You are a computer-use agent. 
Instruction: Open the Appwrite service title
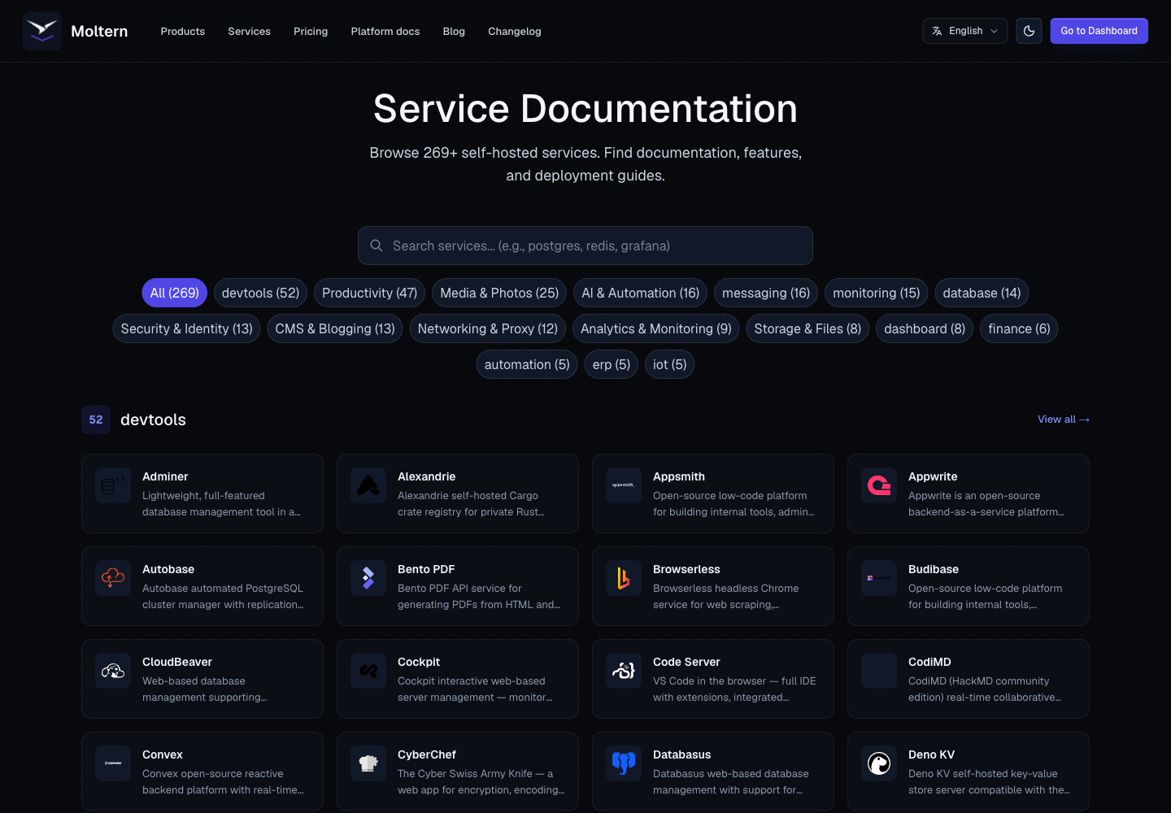coord(933,476)
